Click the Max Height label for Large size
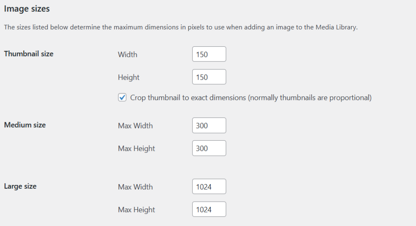416x226 pixels. 136,210
